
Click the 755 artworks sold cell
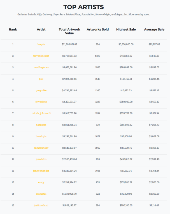tap(98, 182)
